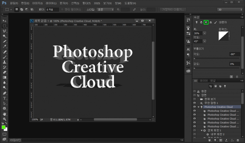Viewport: 245px width, 143px height.
Task: Select the Hand tool
Action: pyautogui.click(x=5, y=114)
